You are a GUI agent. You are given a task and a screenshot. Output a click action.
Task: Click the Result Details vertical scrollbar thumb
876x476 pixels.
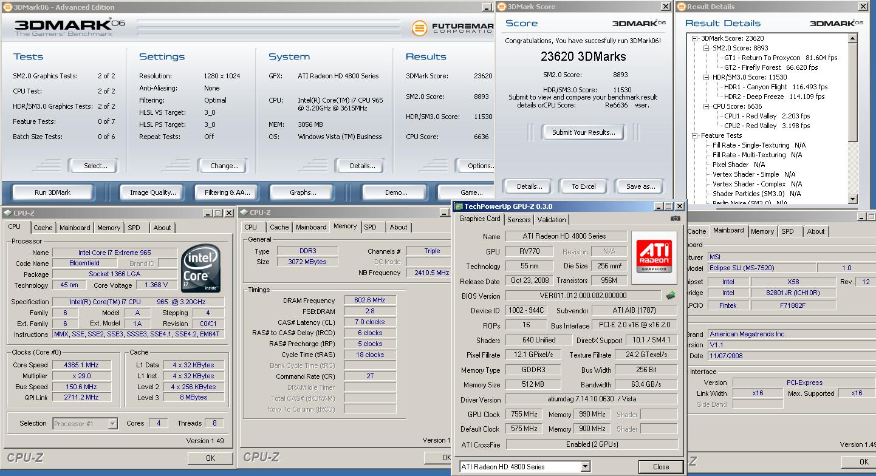(853, 92)
